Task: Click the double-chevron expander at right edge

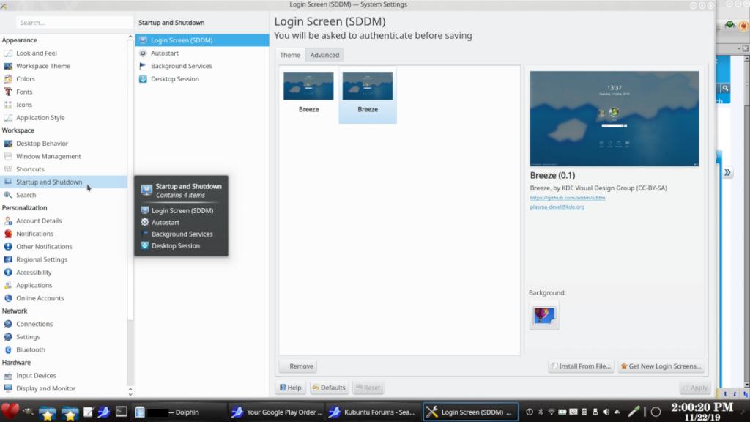Action: pos(727,173)
